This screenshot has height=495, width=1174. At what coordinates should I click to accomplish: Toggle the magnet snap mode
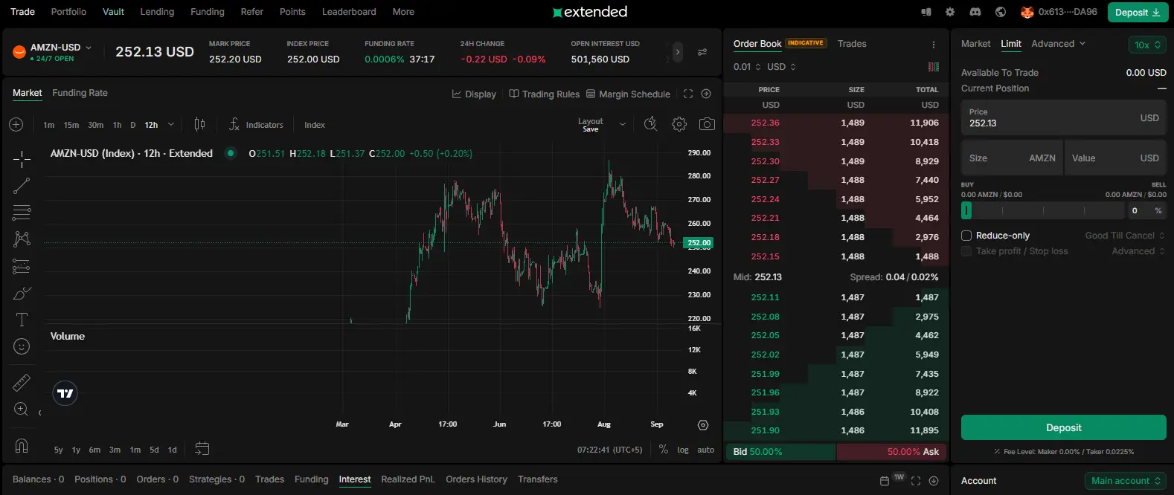click(22, 446)
